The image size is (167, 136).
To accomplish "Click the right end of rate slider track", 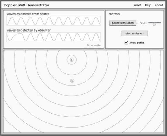I will point(160,23).
